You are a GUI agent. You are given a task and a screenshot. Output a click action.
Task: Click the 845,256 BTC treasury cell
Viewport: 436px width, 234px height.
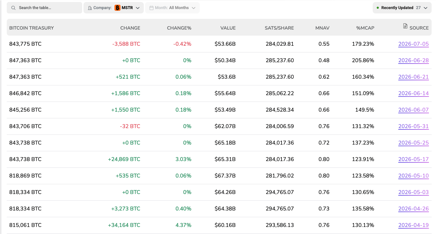[x=26, y=110]
